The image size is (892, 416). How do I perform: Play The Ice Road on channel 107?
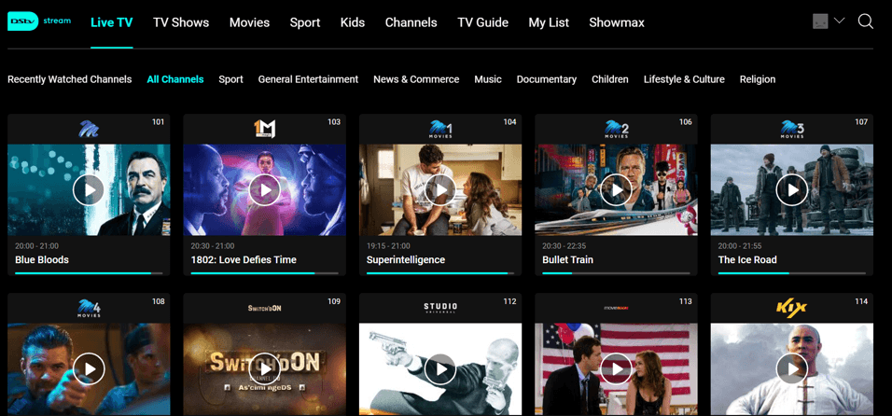coord(792,190)
